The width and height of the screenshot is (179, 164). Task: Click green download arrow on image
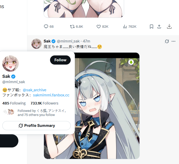(x=131, y=62)
